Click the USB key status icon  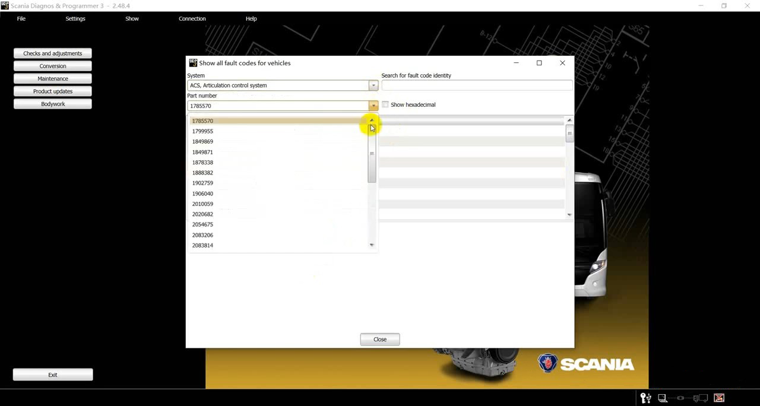pos(645,398)
